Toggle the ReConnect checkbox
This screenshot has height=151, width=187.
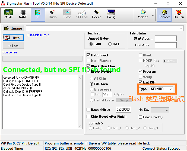coord(88,55)
